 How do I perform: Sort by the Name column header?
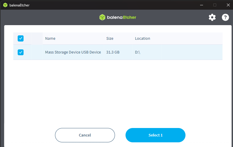click(x=50, y=38)
